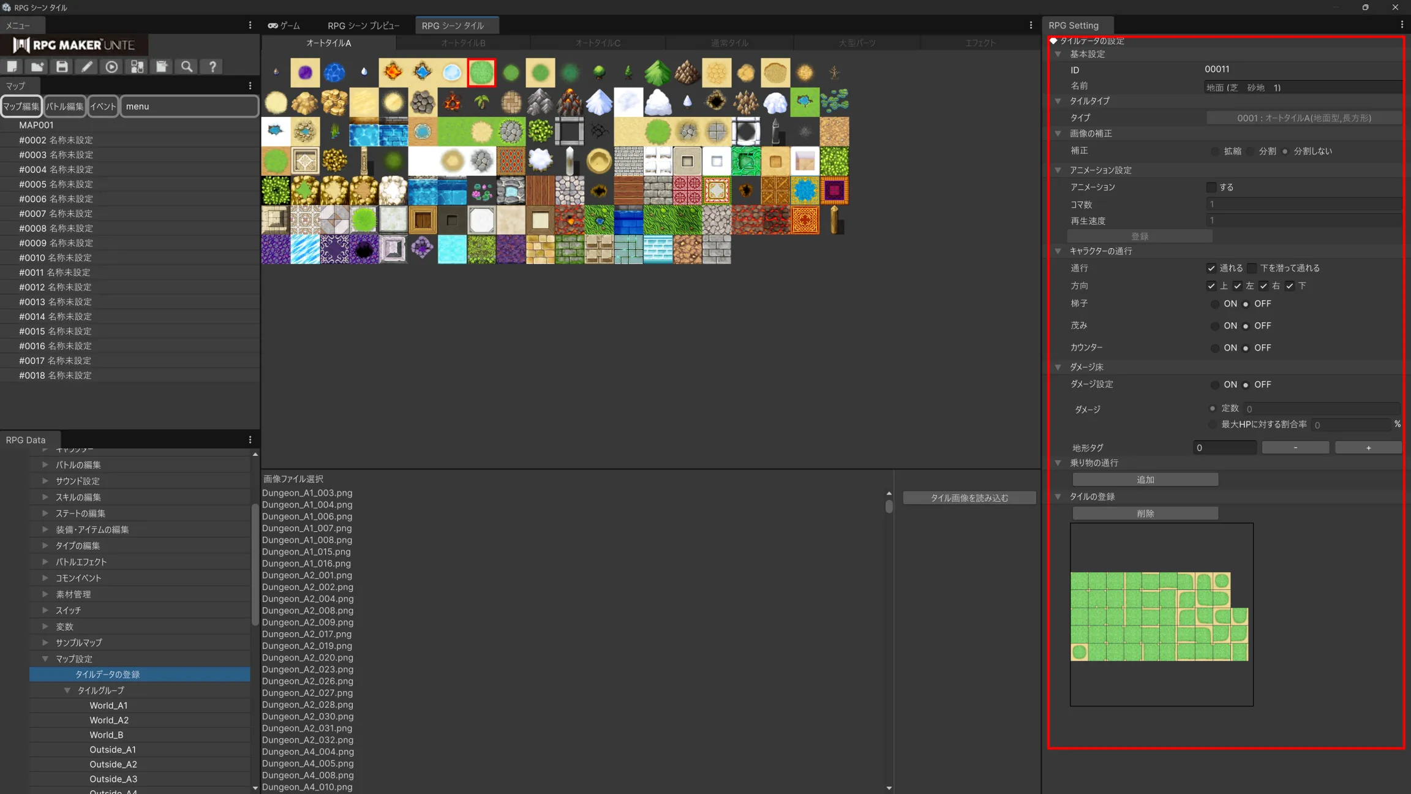This screenshot has height=794, width=1411.
Task: Click the 地形タグ plus stepper button
Action: coord(1368,448)
